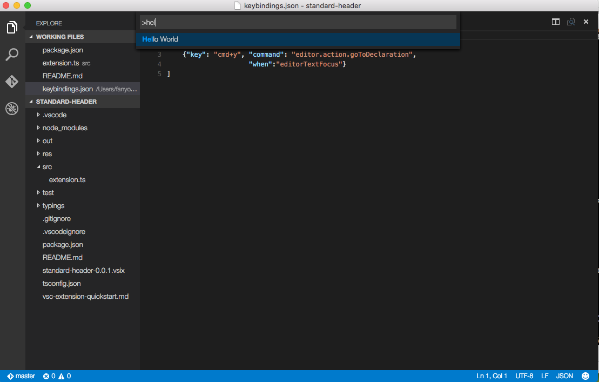
Task: Expand the out folder
Action: [x=38, y=140]
